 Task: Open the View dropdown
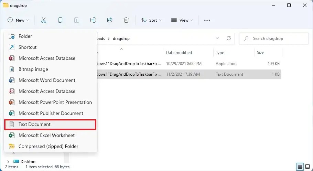tap(182, 20)
